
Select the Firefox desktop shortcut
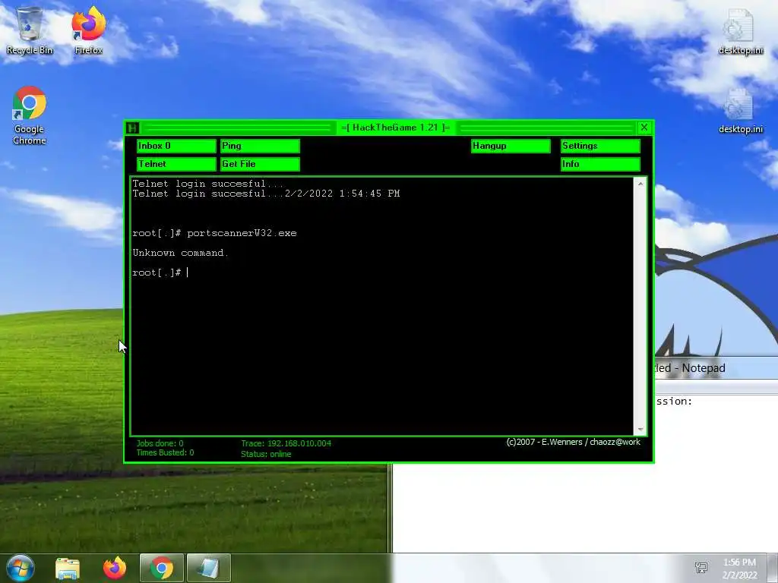coord(88,30)
